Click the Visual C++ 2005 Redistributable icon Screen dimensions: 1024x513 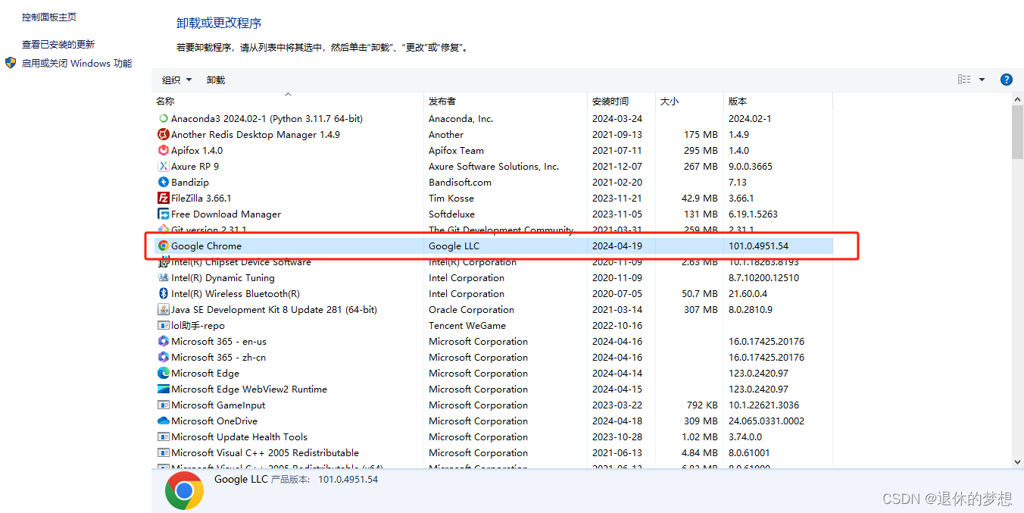click(163, 452)
